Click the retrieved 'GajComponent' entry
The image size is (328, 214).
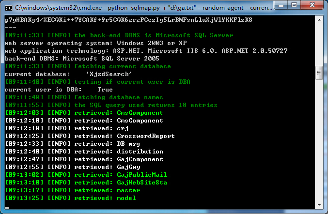click(x=140, y=159)
